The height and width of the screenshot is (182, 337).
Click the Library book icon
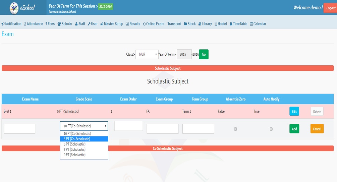[200, 24]
